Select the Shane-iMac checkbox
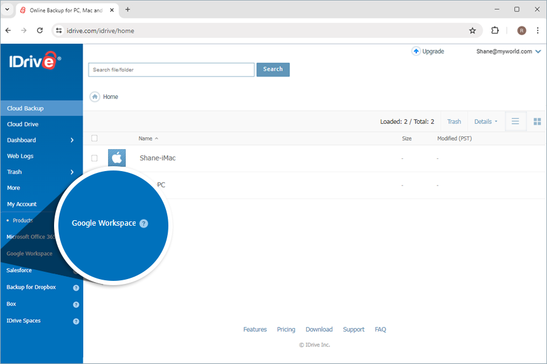The image size is (547, 364). (94, 157)
